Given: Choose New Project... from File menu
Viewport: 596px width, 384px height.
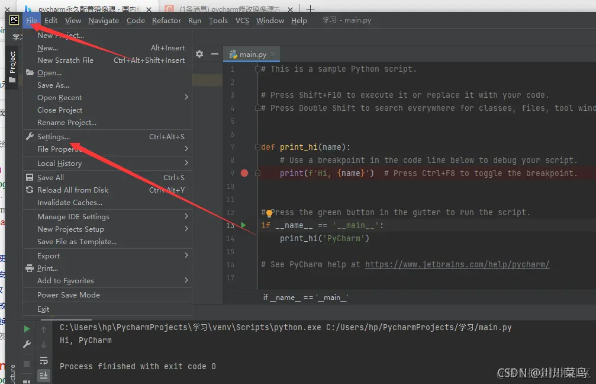Looking at the screenshot, I should click(x=107, y=36).
